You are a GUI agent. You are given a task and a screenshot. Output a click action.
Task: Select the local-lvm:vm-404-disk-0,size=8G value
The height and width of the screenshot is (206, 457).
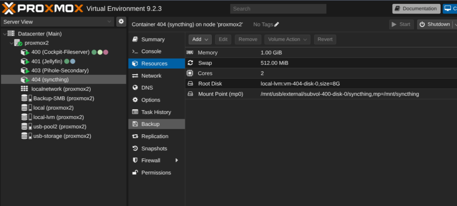pos(300,84)
